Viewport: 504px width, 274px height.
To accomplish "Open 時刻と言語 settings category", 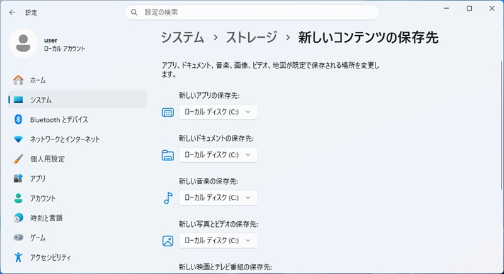I will pos(77,218).
